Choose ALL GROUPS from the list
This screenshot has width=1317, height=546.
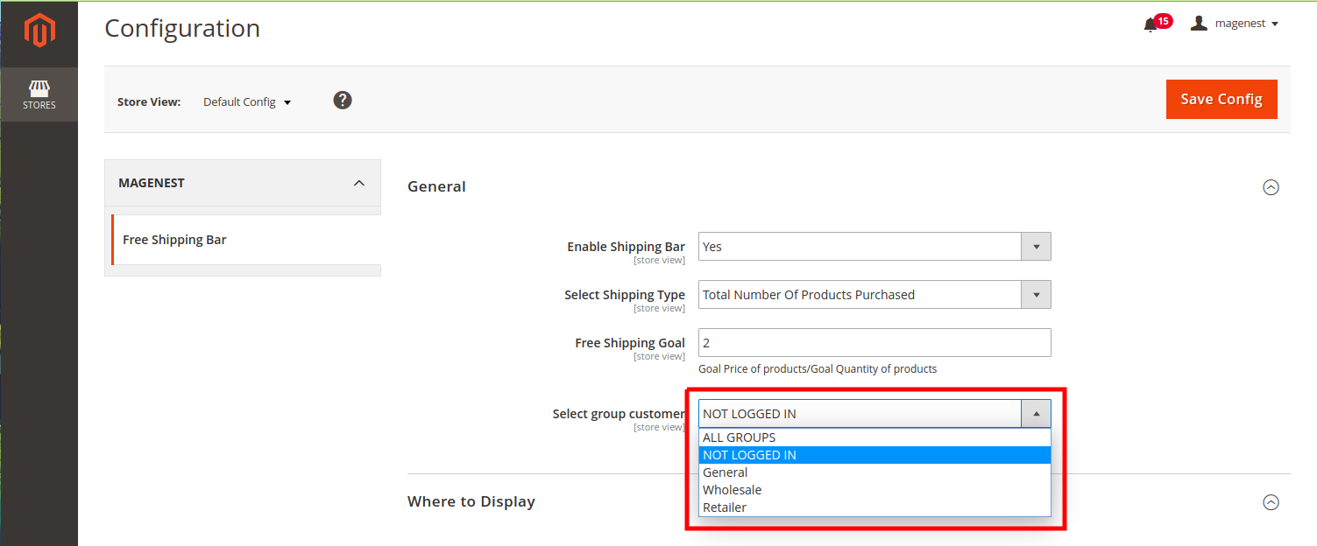pyautogui.click(x=739, y=437)
